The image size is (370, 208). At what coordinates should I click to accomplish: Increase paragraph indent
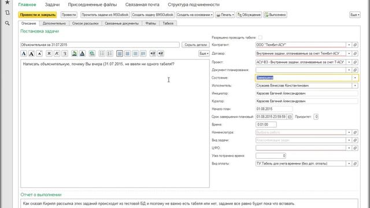click(153, 54)
